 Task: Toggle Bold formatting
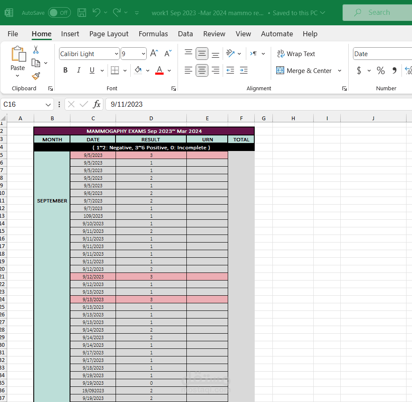(x=65, y=70)
